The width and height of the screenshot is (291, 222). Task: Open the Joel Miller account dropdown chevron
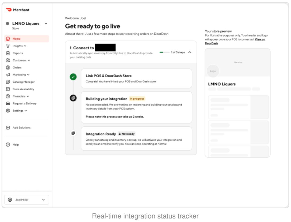tap(43, 200)
